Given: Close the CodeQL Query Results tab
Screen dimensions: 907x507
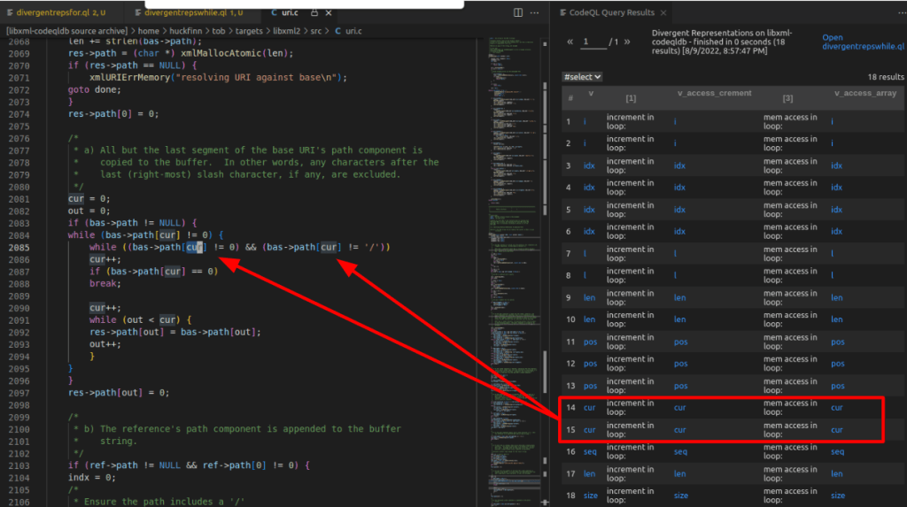Looking at the screenshot, I should 663,12.
